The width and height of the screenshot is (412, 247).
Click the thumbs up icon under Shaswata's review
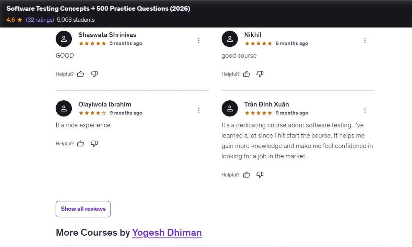click(80, 74)
